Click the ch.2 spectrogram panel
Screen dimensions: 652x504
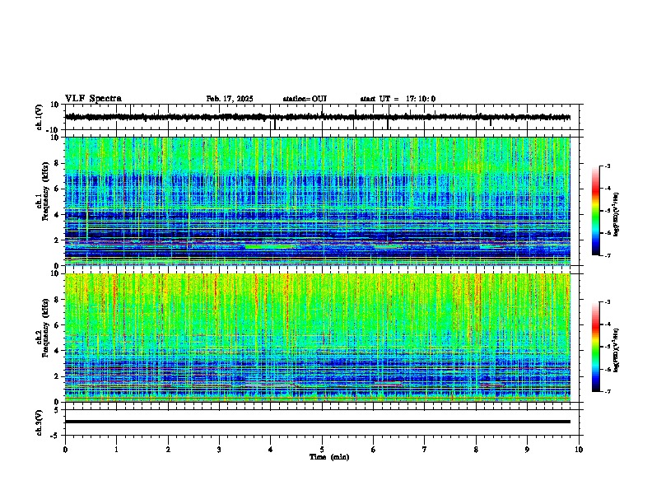[318, 338]
